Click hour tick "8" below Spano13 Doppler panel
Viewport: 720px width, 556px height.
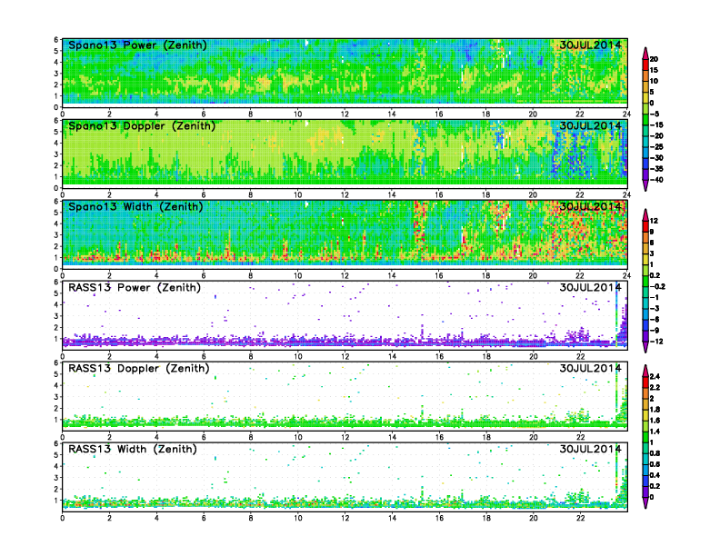[x=251, y=194]
